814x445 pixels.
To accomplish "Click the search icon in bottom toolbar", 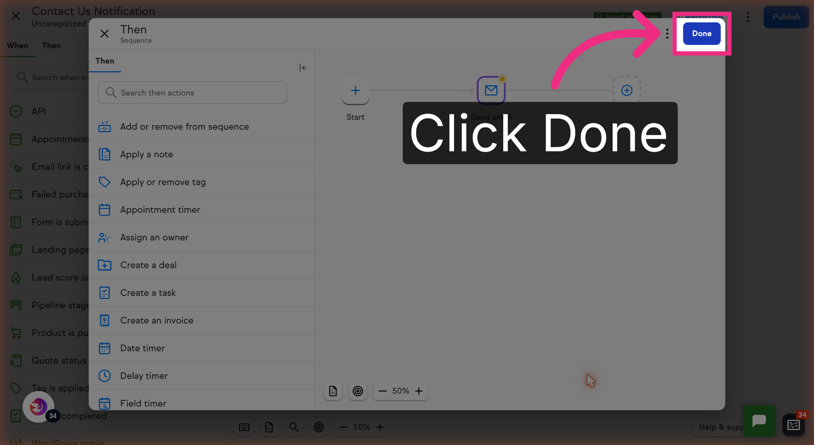I will coord(294,427).
